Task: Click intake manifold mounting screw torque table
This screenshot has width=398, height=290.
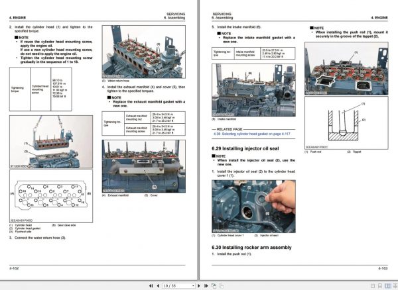Action: 253,53
